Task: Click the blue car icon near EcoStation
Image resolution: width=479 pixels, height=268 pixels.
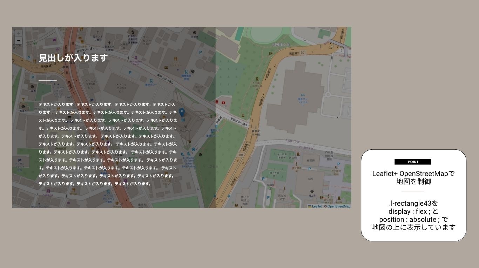Action: [x=194, y=150]
